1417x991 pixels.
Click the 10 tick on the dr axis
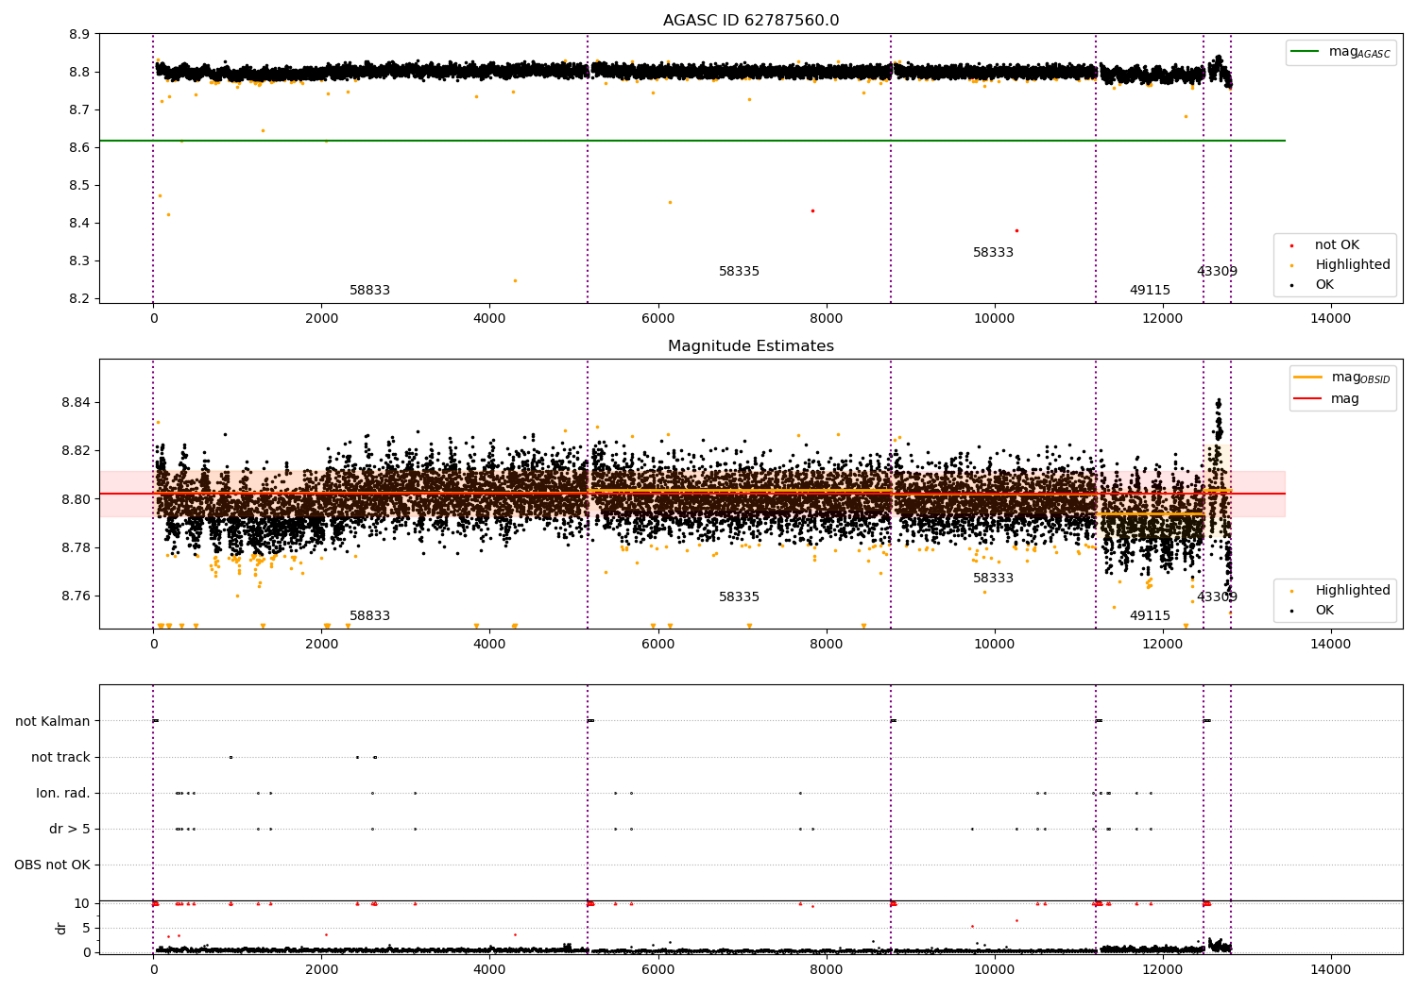tap(82, 904)
